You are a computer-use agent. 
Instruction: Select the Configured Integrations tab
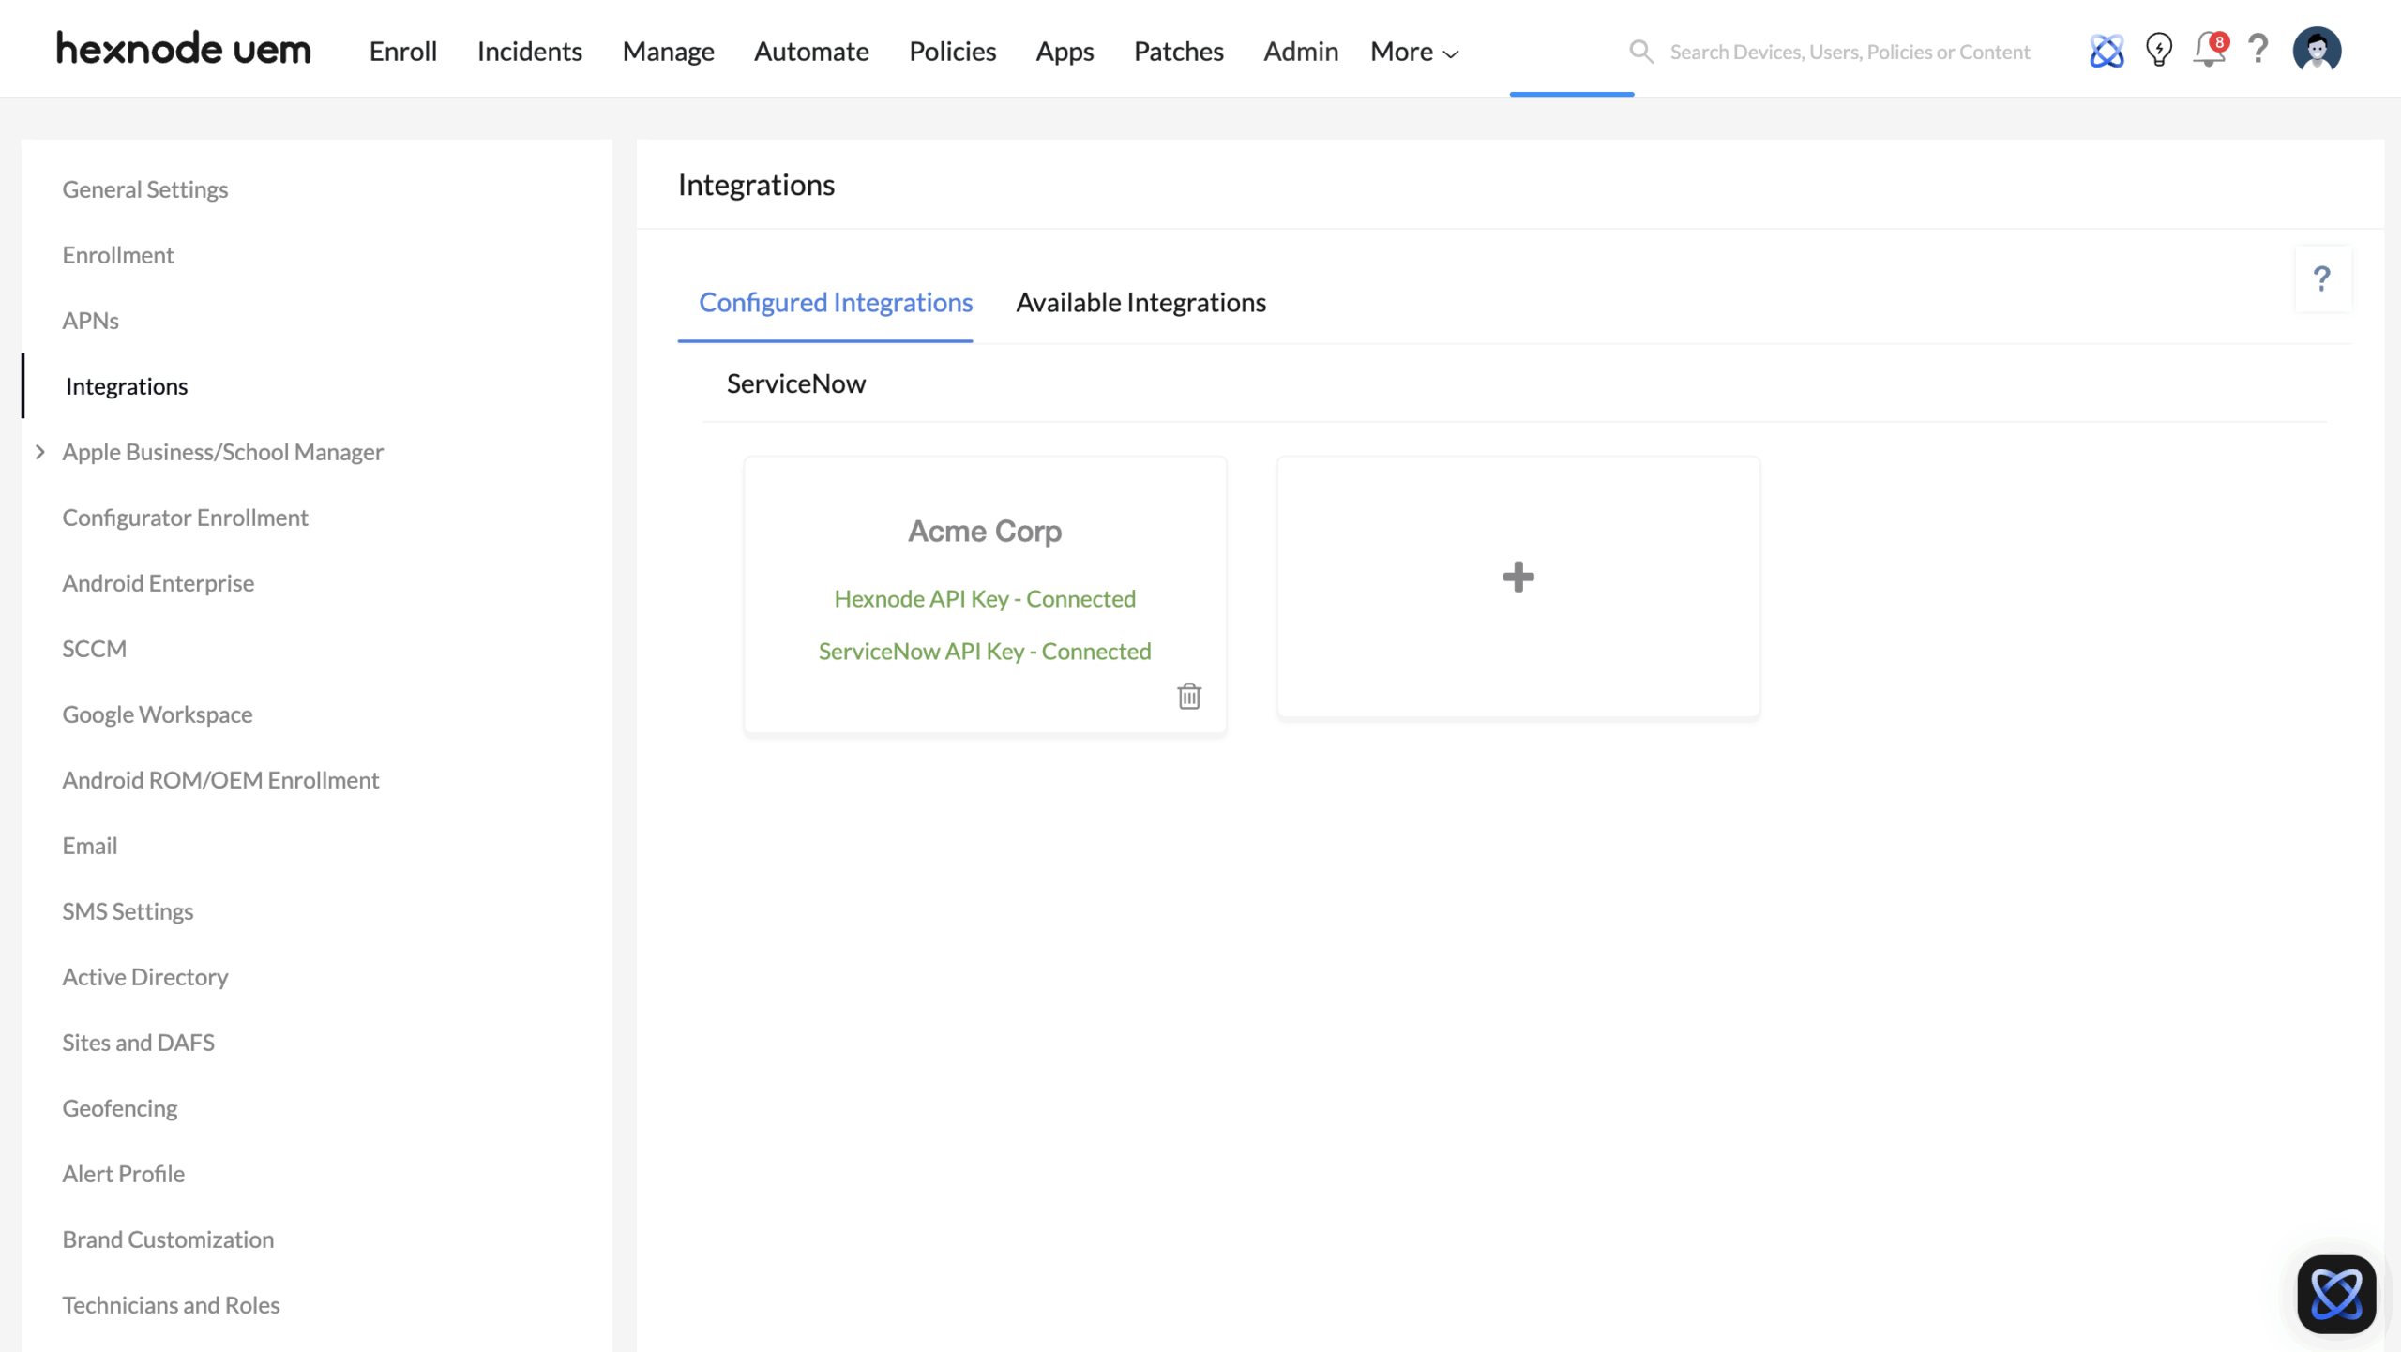pyautogui.click(x=835, y=302)
